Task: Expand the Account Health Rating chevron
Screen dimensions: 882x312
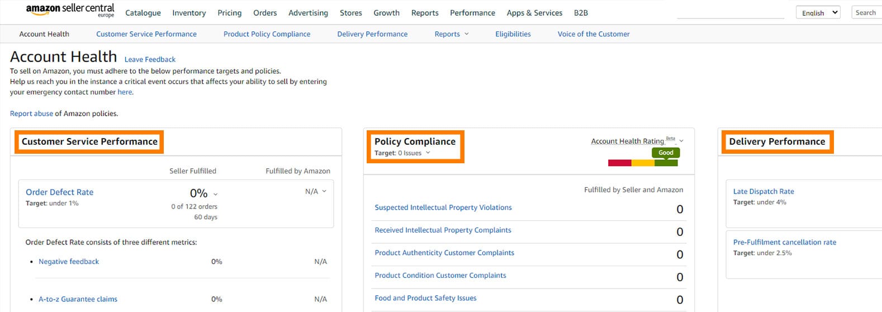Action: [x=681, y=141]
